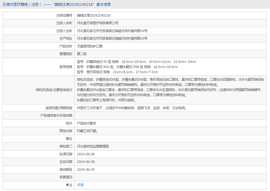Click the 产品技术要求 attachment value
This screenshot has height=191, width=270.
pos(87,123)
